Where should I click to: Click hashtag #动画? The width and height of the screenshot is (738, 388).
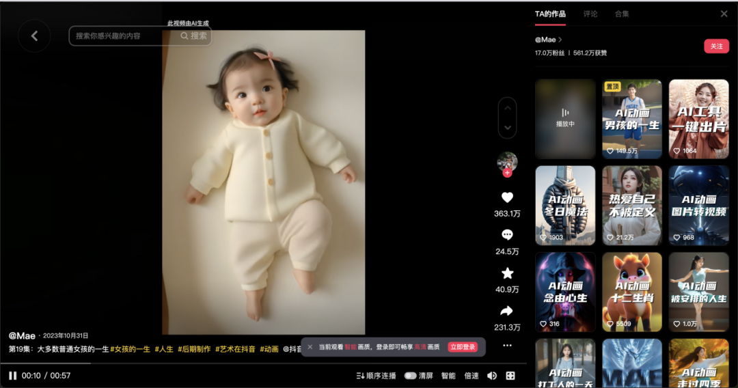pos(269,349)
